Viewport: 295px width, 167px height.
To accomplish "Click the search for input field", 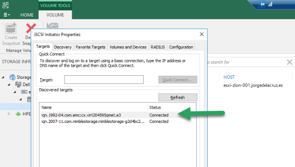I will (247, 62).
